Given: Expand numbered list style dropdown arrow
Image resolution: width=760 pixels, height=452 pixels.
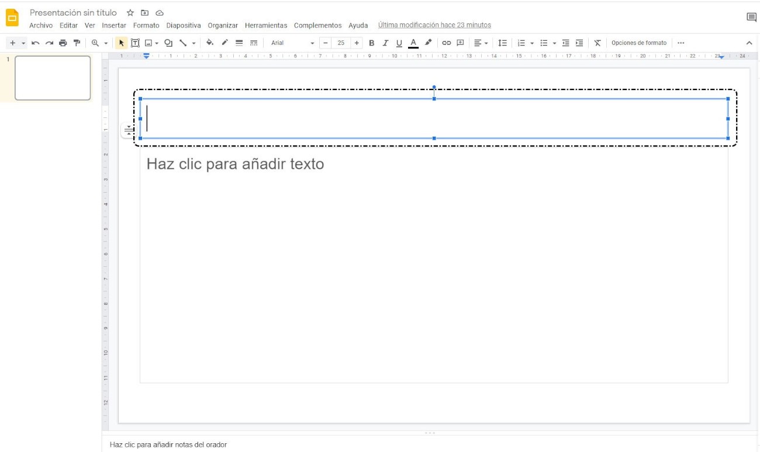Looking at the screenshot, I should (x=532, y=43).
